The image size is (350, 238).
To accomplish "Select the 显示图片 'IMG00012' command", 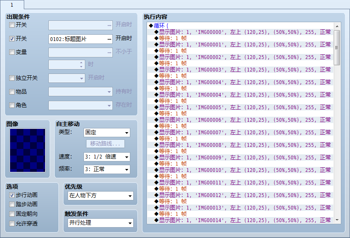I will (x=241, y=195).
